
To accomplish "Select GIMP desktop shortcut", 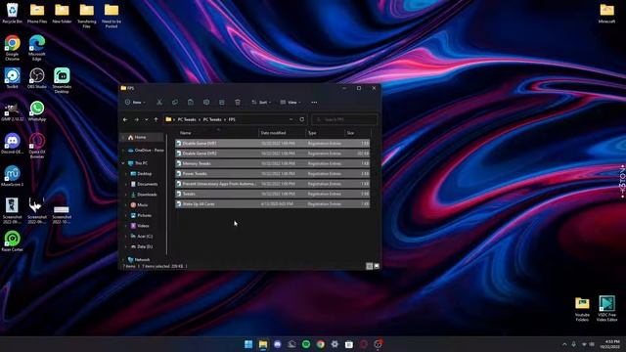I will (x=13, y=110).
